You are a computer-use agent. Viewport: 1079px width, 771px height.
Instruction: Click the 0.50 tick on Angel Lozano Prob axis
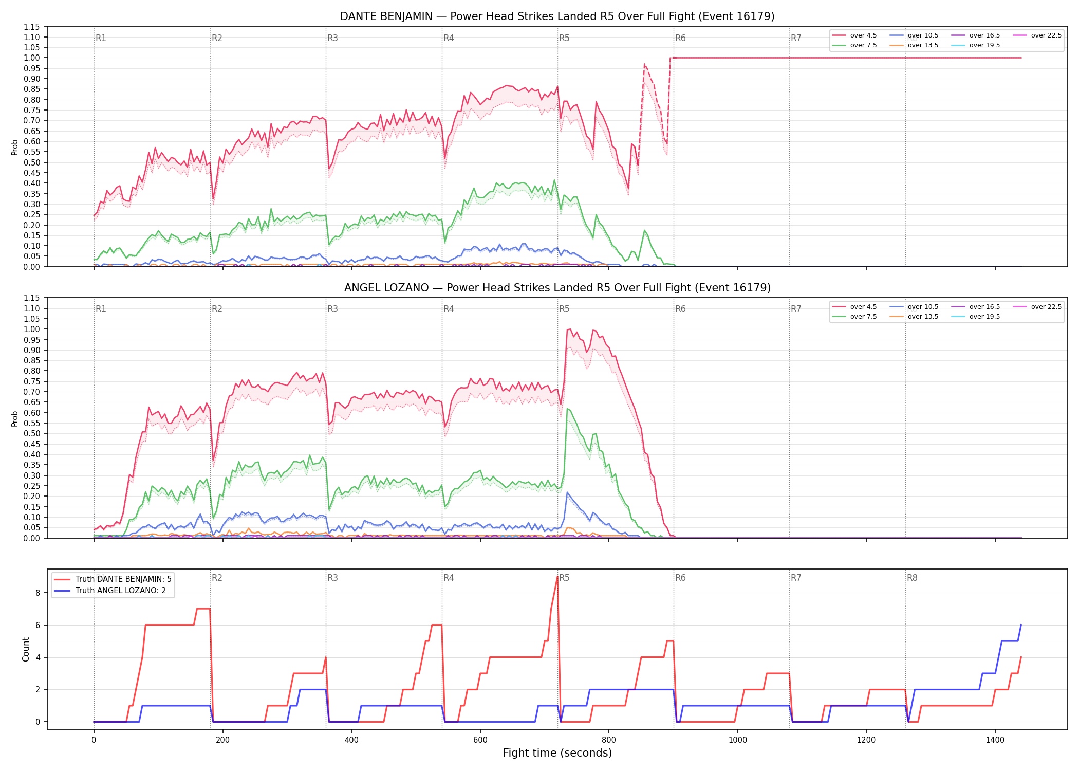[32, 433]
